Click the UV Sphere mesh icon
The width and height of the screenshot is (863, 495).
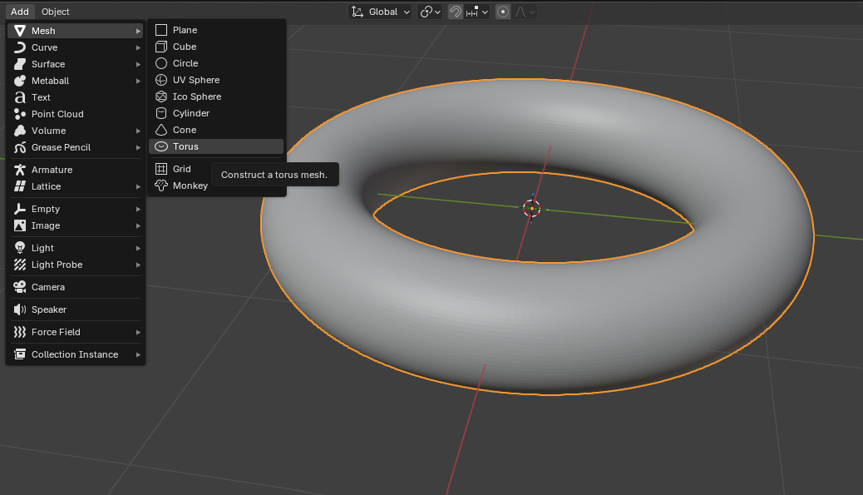[161, 80]
